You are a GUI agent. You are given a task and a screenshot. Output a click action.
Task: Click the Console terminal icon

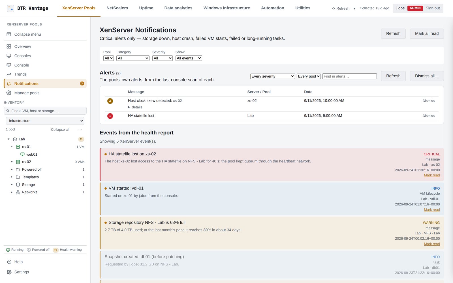(x=9, y=65)
